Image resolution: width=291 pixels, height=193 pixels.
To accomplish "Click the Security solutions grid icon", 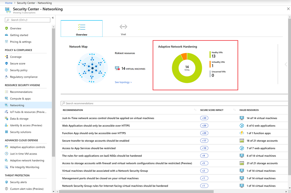I will (x=6, y=132).
